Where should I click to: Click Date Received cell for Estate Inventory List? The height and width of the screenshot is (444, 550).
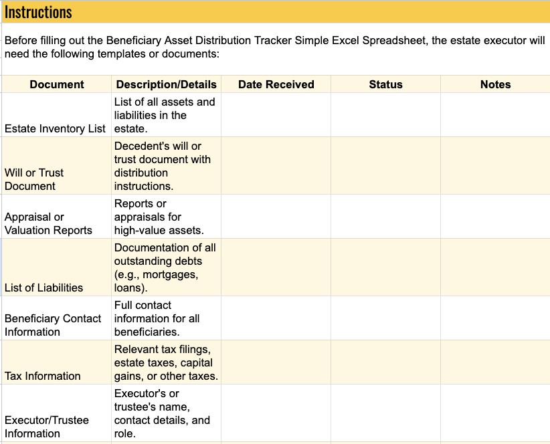(276, 115)
